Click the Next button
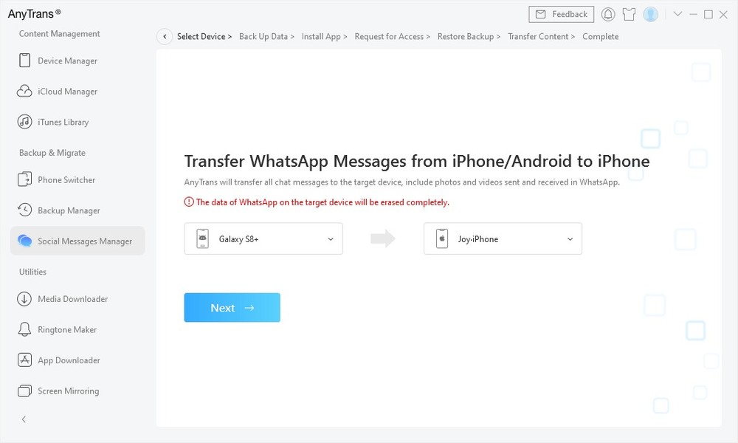 (232, 307)
